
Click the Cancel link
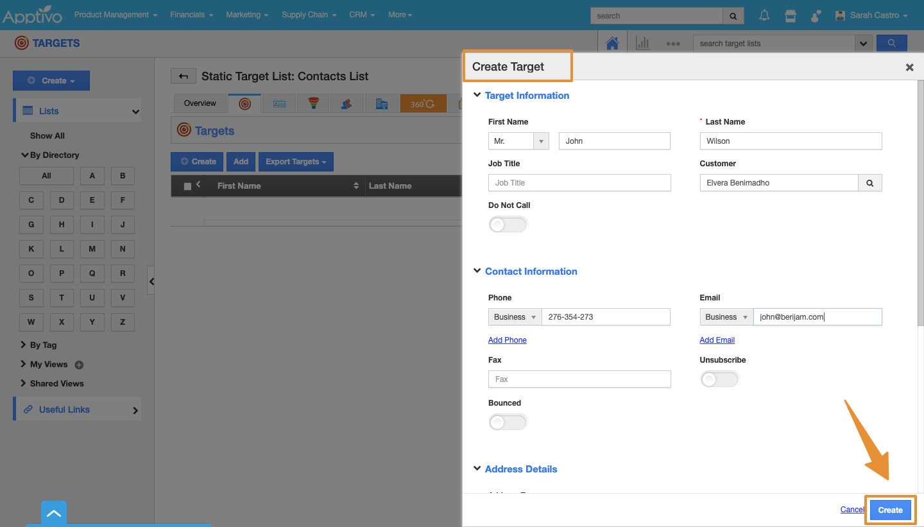pos(852,510)
